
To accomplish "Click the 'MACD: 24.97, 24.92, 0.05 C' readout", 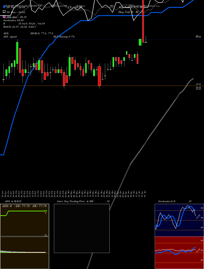I will (20, 27).
